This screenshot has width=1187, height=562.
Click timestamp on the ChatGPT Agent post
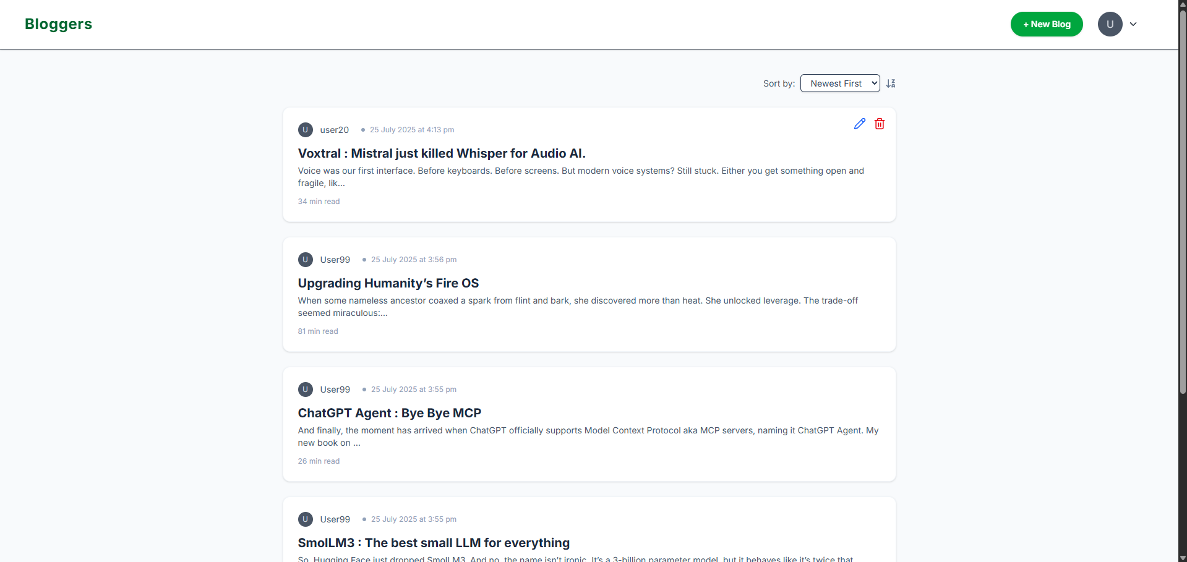pos(414,390)
